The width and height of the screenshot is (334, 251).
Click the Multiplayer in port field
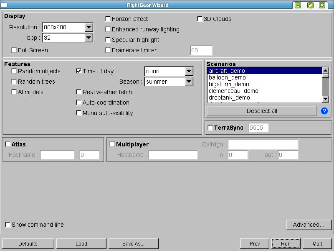[238, 155]
